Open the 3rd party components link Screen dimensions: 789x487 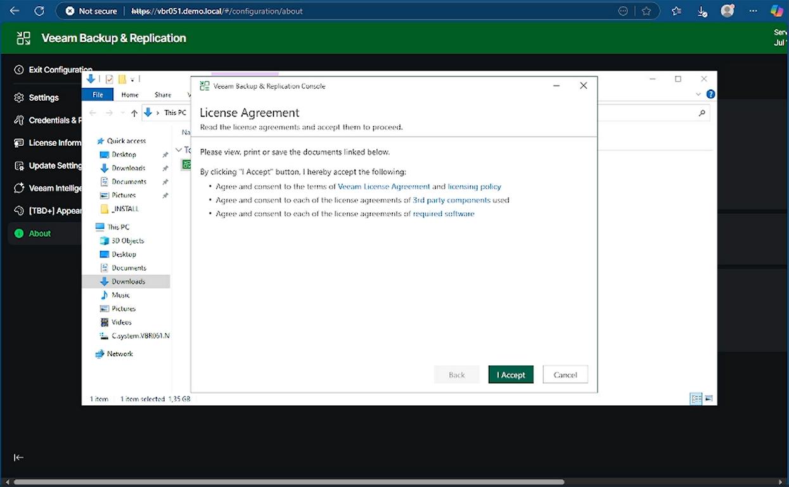pyautogui.click(x=451, y=200)
